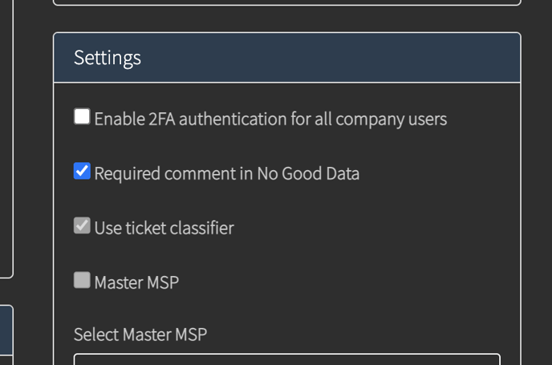Toggle the Use ticket classifier checkbox

point(82,225)
